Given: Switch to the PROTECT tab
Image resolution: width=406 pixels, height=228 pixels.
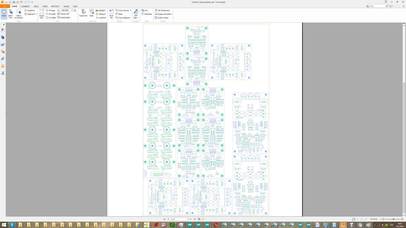Looking at the screenshot, I should point(56,6).
